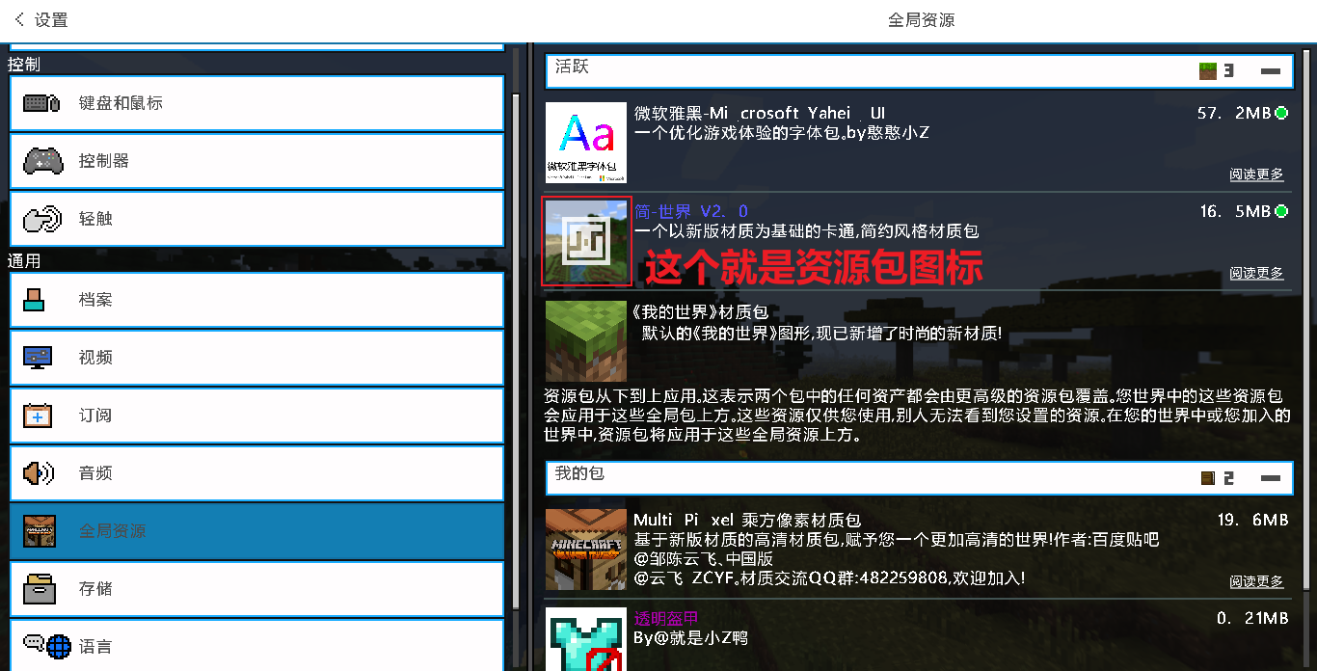Click the 全局资源 page title

pos(922,20)
